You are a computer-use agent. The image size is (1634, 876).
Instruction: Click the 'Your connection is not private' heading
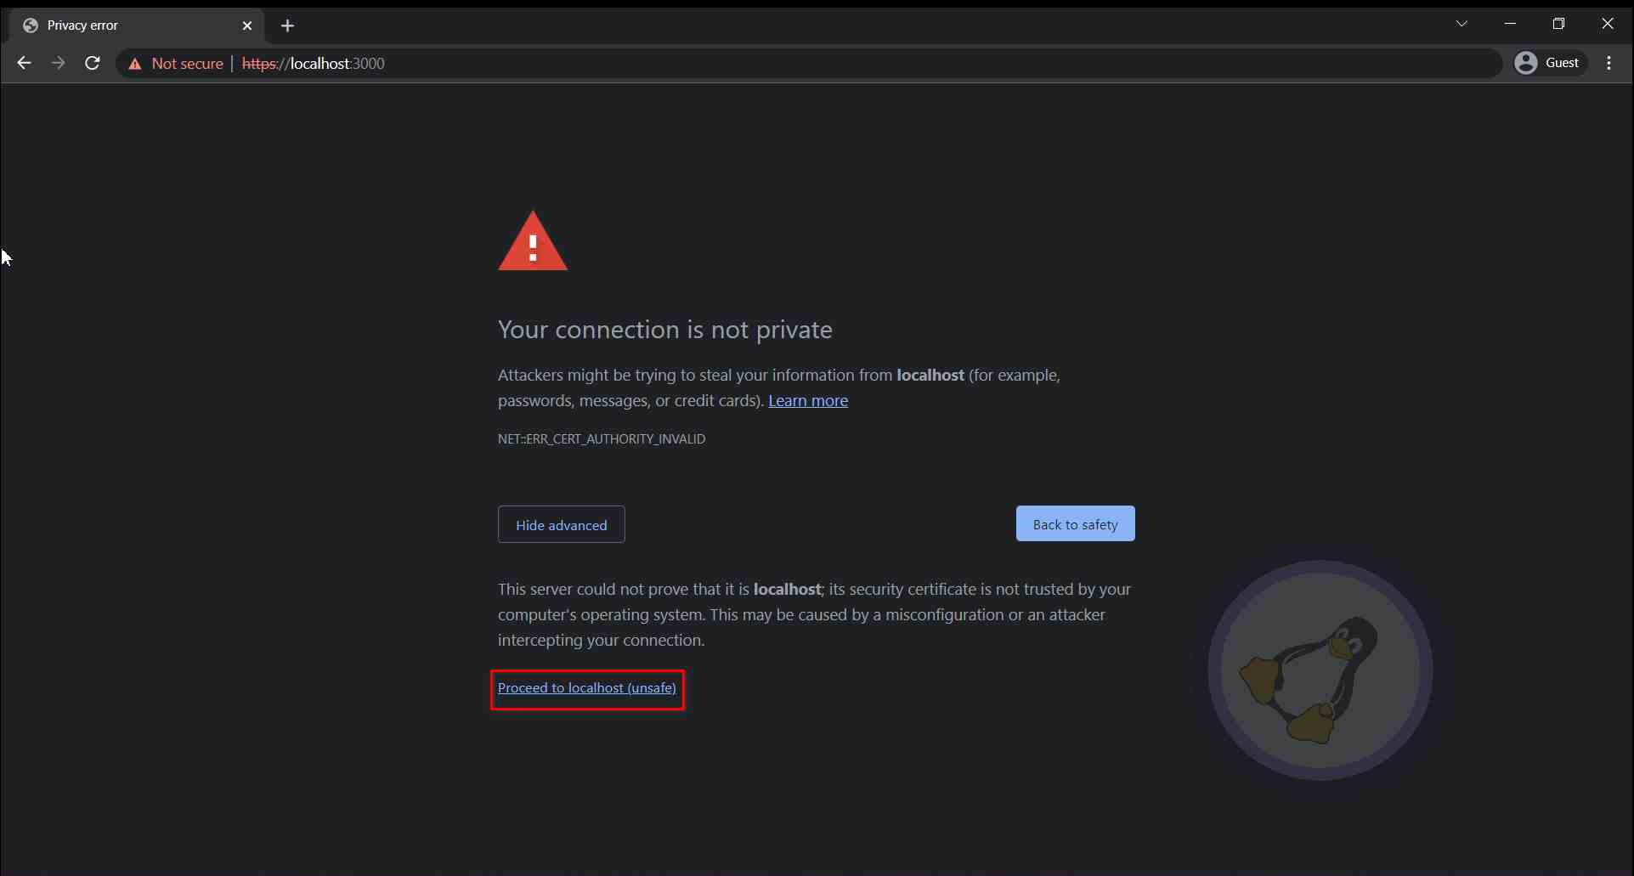coord(665,330)
